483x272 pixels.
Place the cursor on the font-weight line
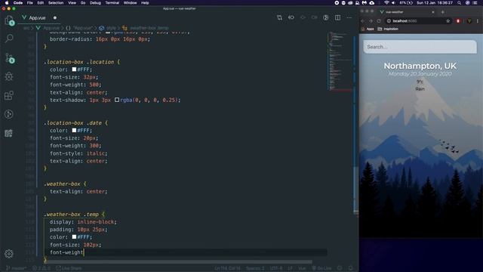[66, 252]
